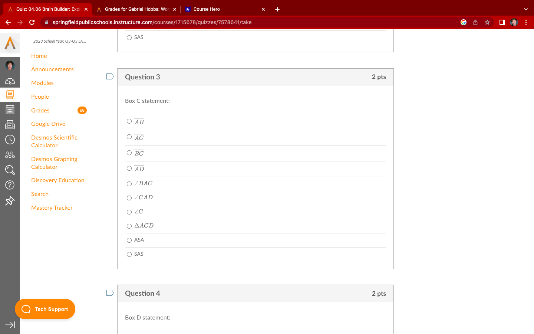
Task: Open the Discovery Education link
Action: pyautogui.click(x=58, y=180)
